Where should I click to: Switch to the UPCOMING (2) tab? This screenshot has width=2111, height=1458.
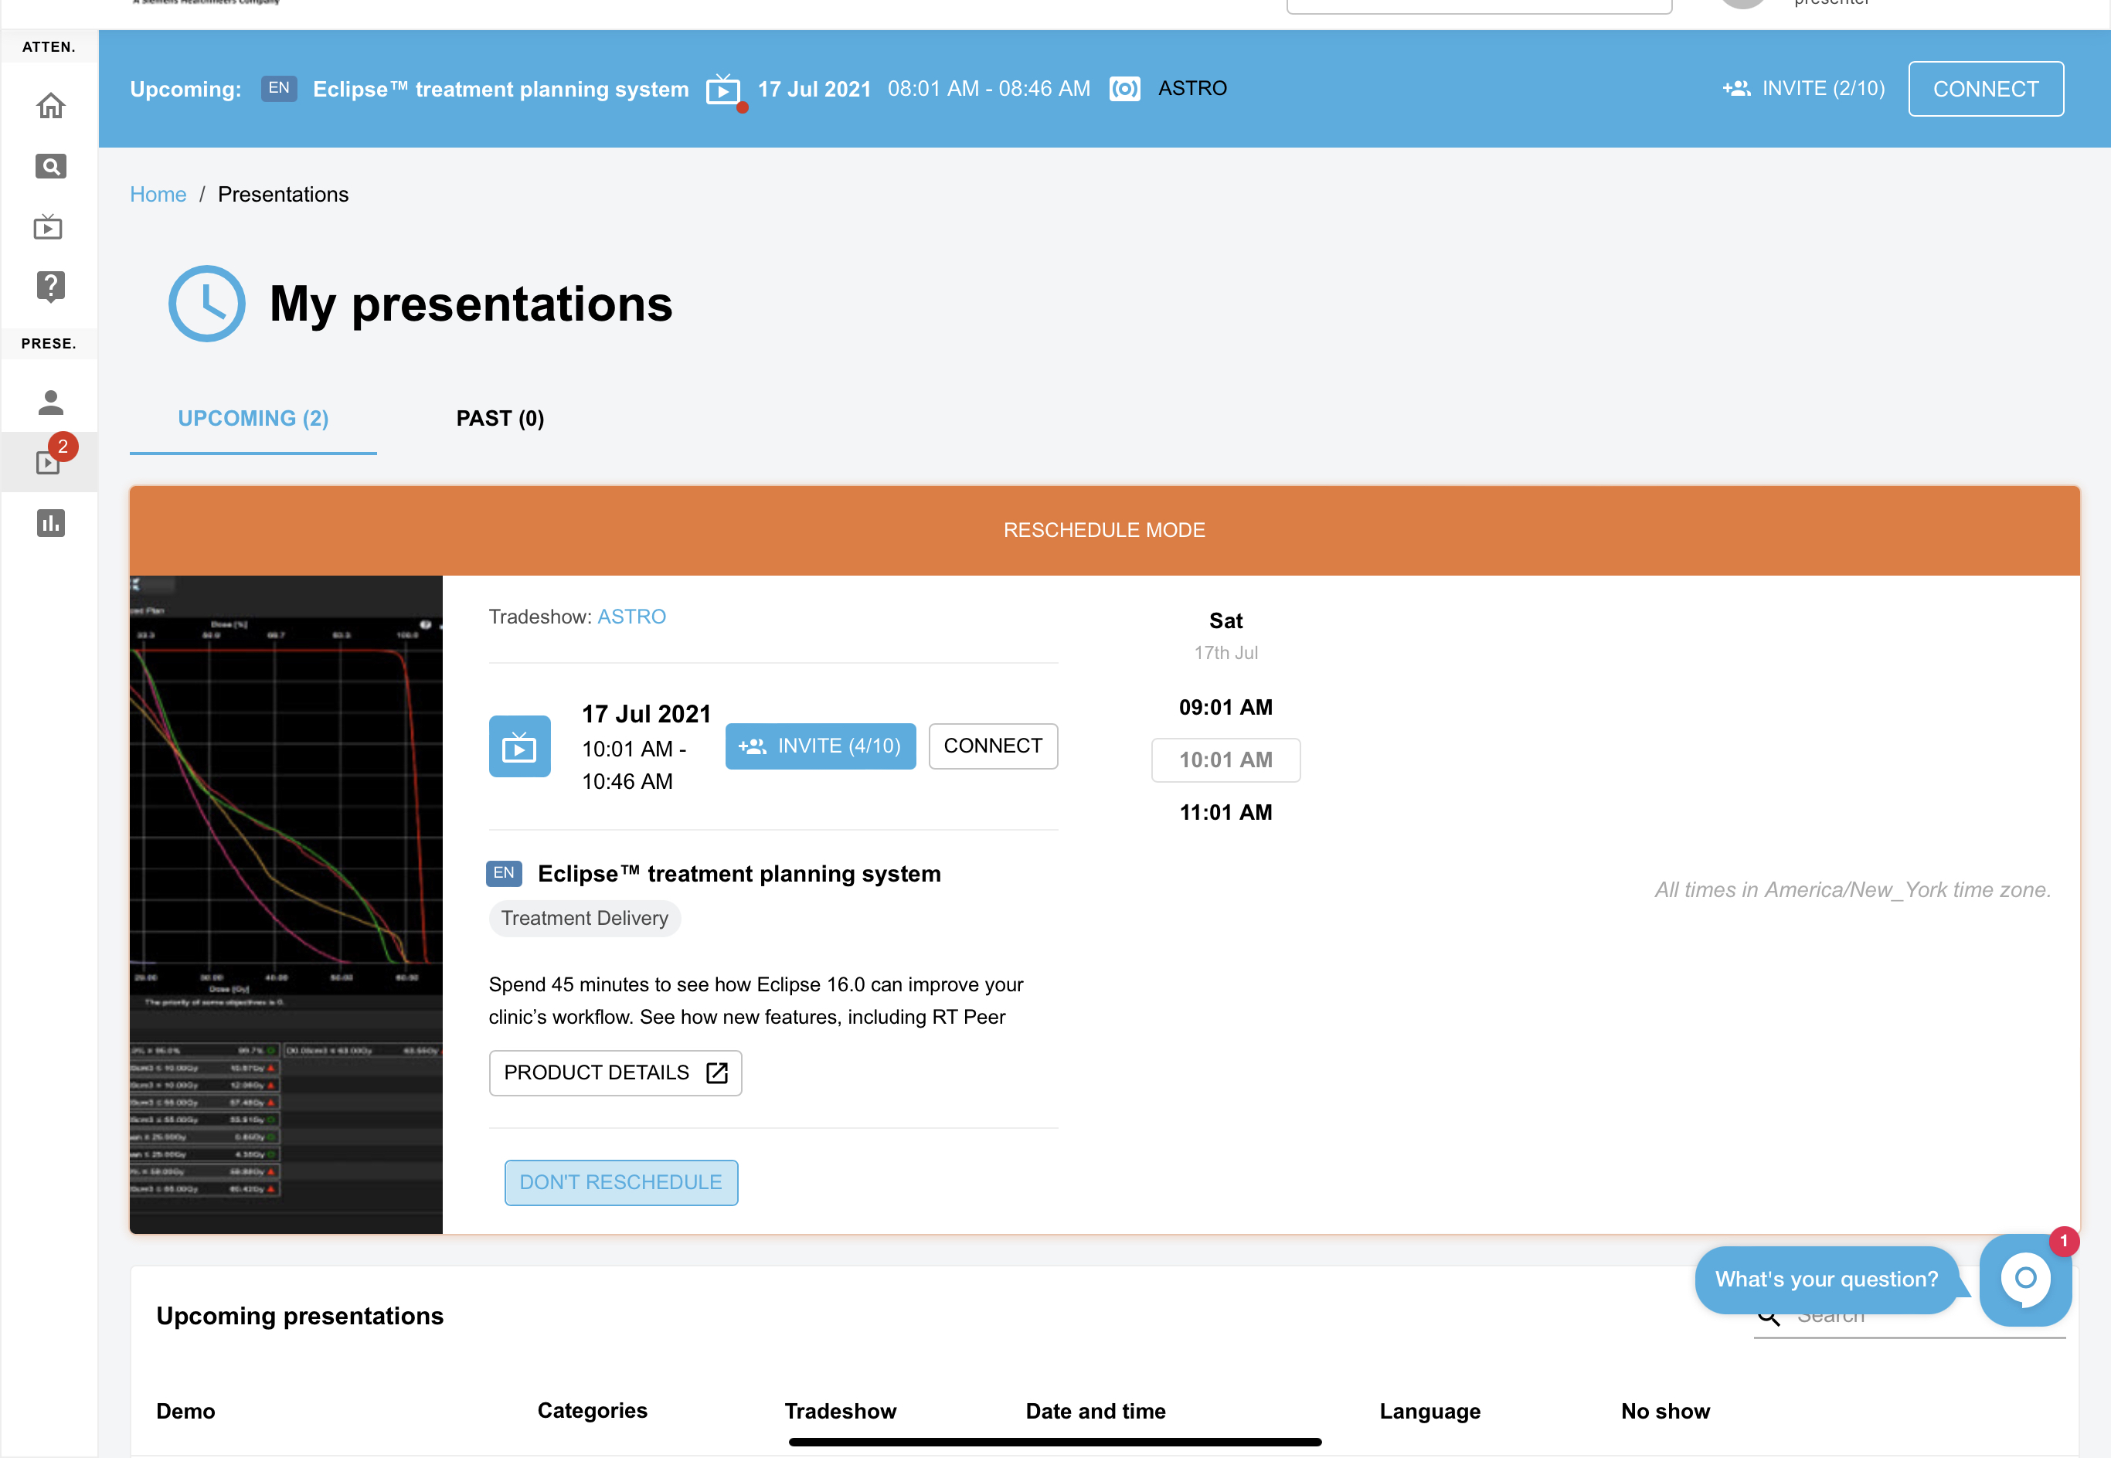[x=253, y=419]
